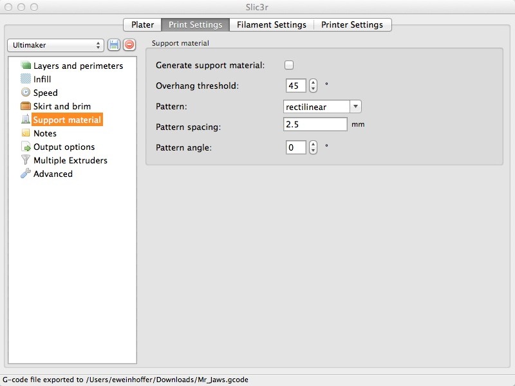Screen dimensions: 515x386
Task: Select Layers and perimeters in sidebar
Action: pyautogui.click(x=78, y=66)
